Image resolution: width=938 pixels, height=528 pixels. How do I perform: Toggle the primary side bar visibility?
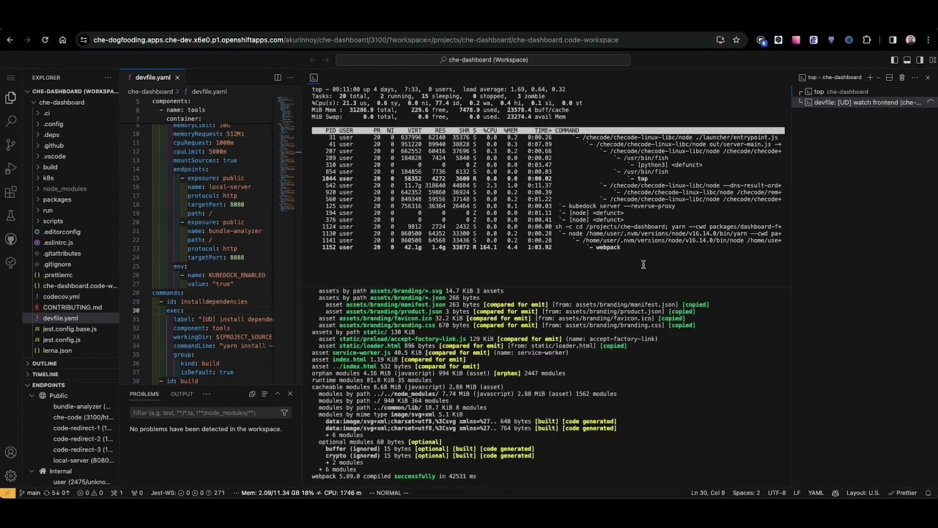coord(894,60)
